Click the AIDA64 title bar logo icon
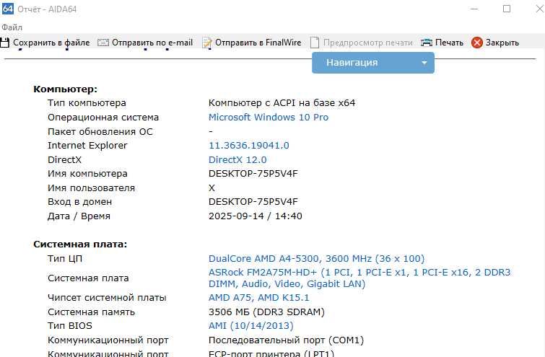The width and height of the screenshot is (545, 357). [x=9, y=9]
